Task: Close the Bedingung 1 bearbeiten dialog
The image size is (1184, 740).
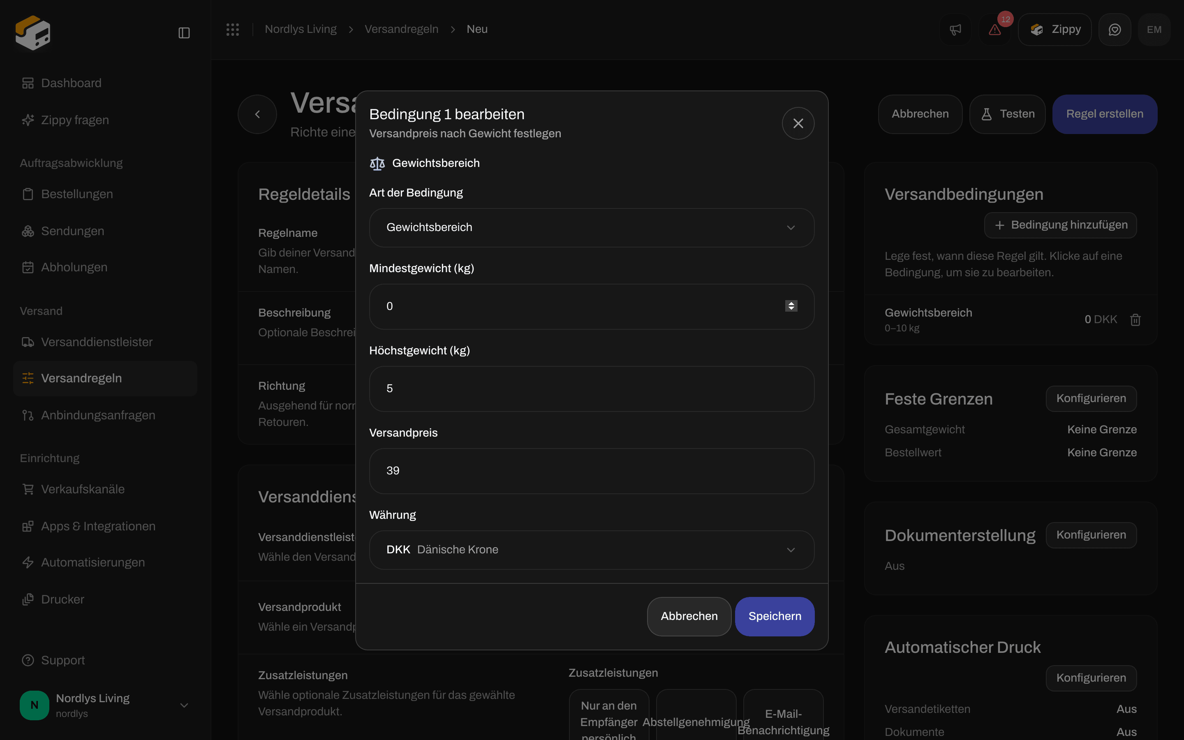Action: coord(798,123)
